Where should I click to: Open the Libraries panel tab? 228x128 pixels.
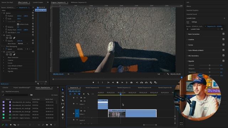tap(5, 87)
